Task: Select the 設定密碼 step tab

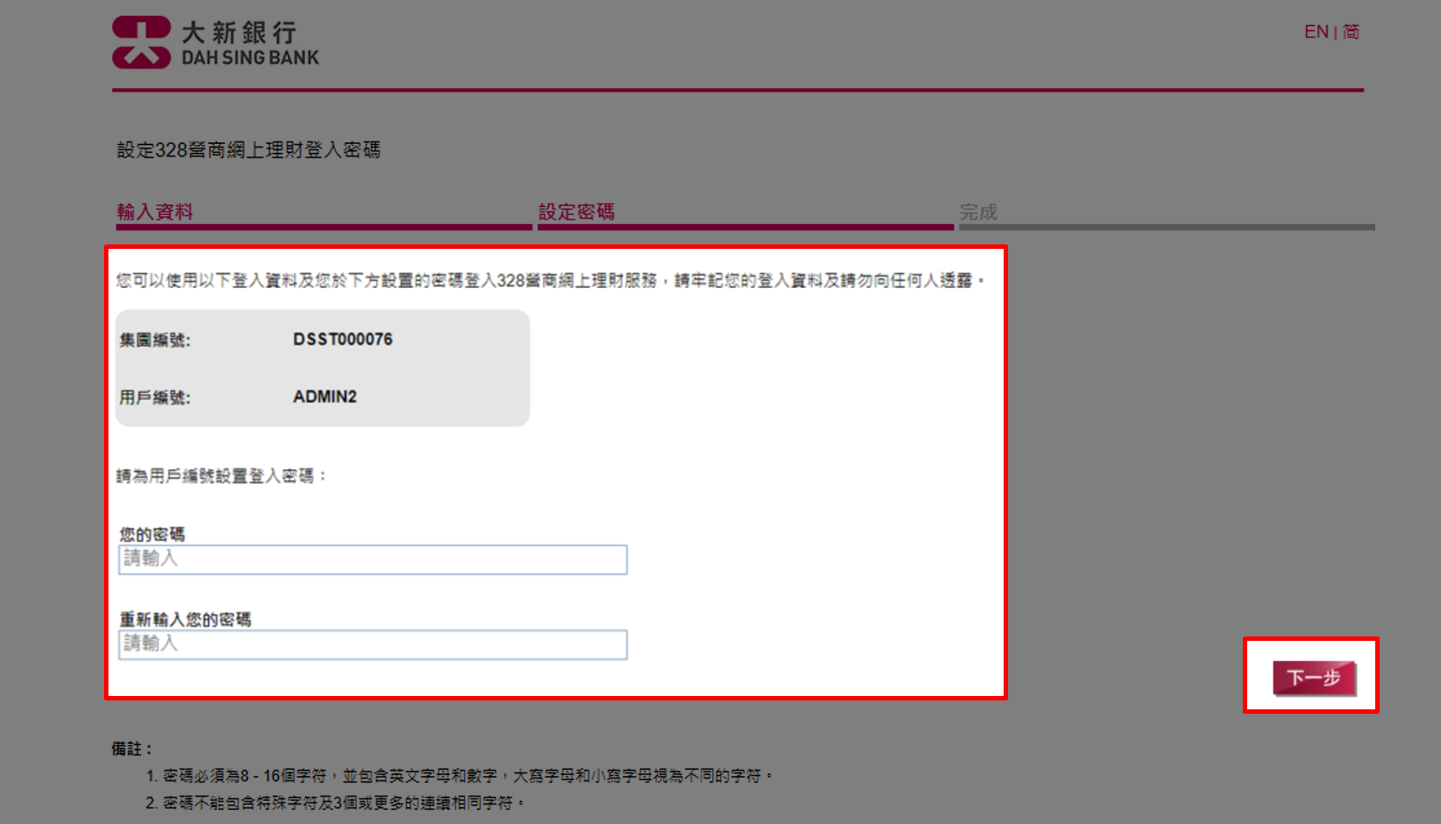Action: point(576,212)
